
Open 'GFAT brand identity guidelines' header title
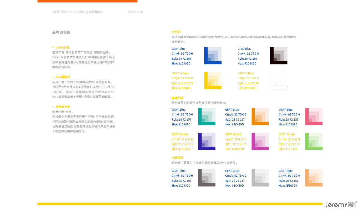click(77, 12)
